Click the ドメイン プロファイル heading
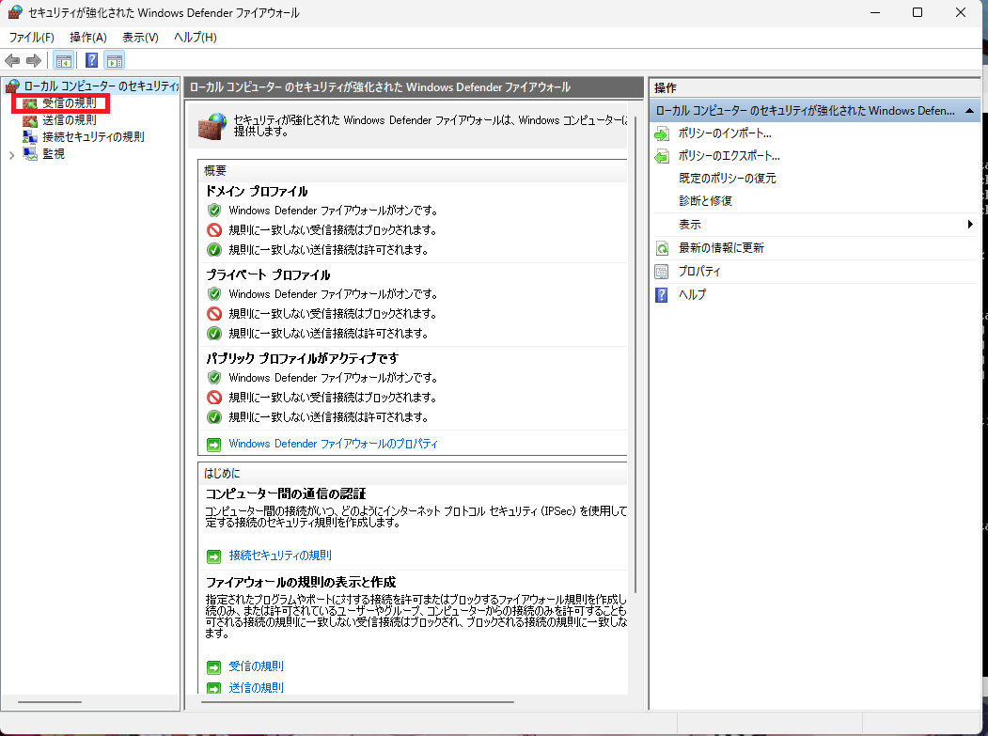The width and height of the screenshot is (988, 736). [x=257, y=192]
